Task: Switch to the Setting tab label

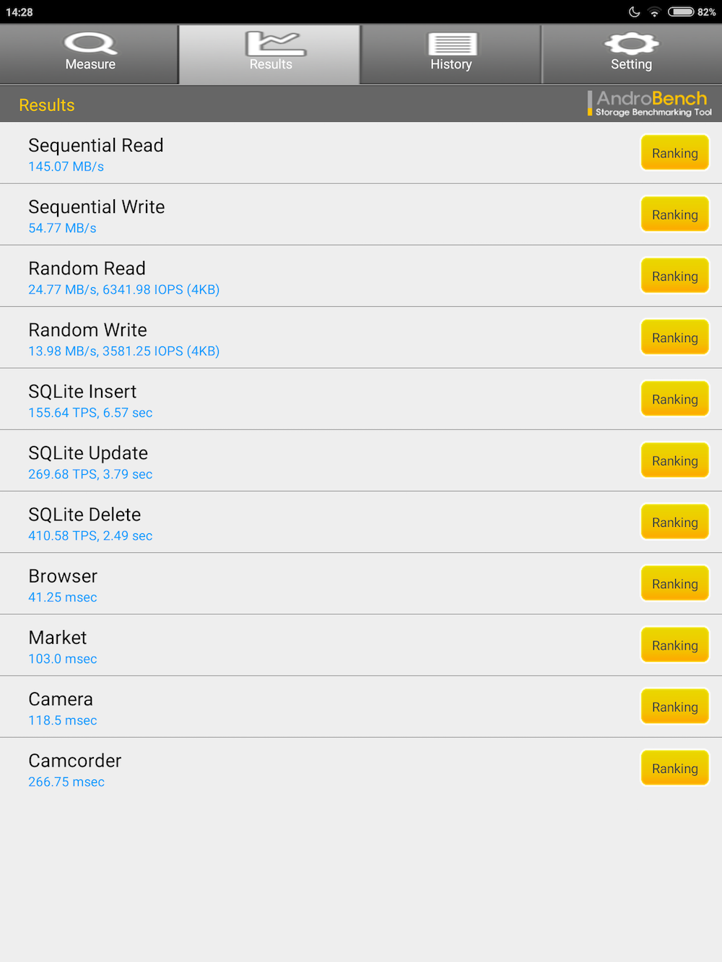Action: point(632,64)
